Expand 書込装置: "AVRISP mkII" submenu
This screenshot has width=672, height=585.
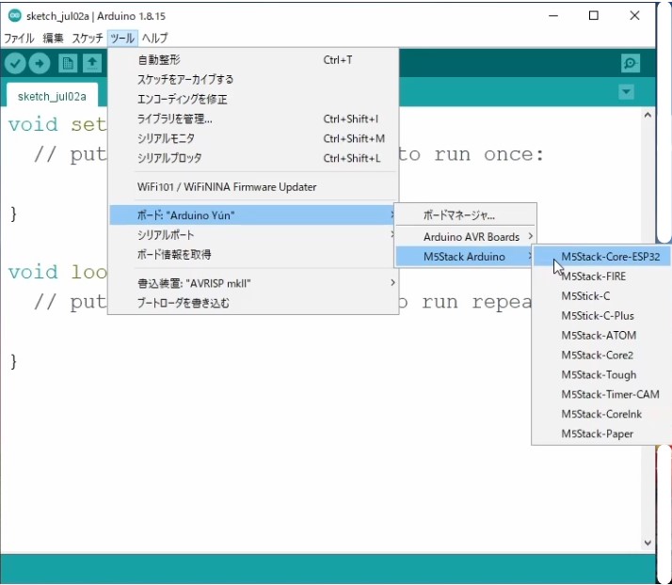[x=254, y=283]
